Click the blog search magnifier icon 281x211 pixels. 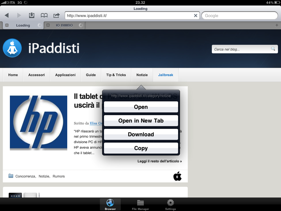point(273,49)
